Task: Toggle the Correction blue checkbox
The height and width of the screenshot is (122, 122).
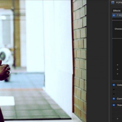Action: click(x=114, y=99)
